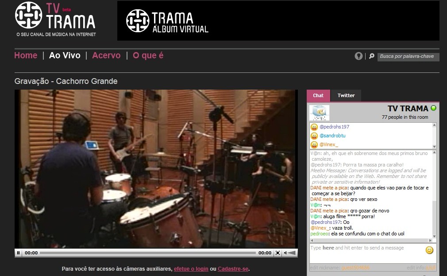
Task: Enter fullscreen mode in video player
Action: coord(277,253)
